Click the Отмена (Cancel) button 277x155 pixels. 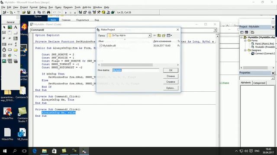point(171,76)
